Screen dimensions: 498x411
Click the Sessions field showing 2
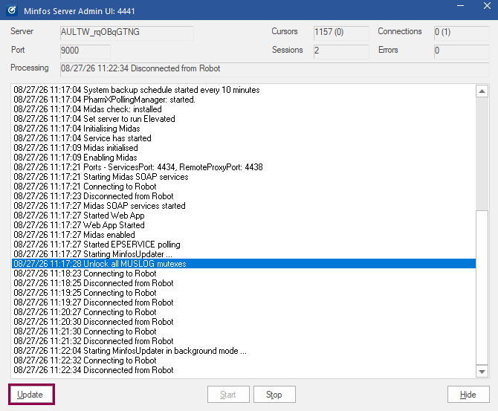pos(341,51)
